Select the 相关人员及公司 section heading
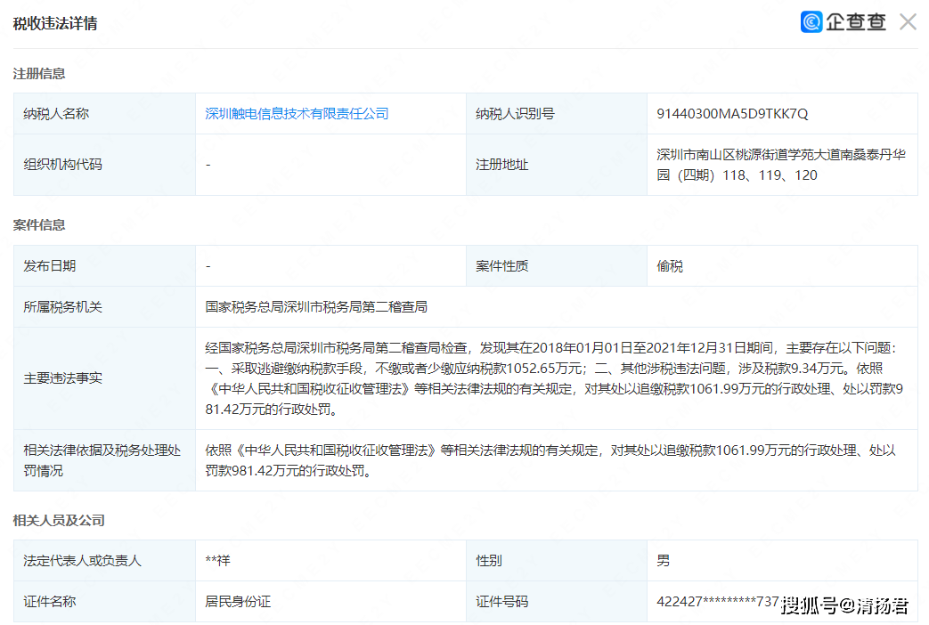Screen dimensions: 929x625 tap(59, 520)
